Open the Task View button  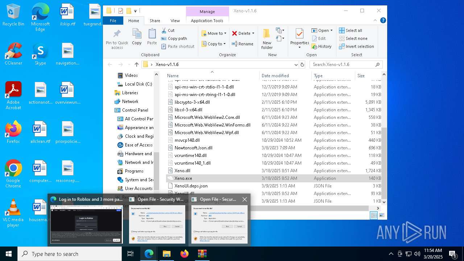[x=130, y=254]
